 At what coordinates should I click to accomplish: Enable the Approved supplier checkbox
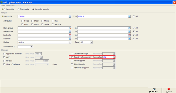point(4,54)
